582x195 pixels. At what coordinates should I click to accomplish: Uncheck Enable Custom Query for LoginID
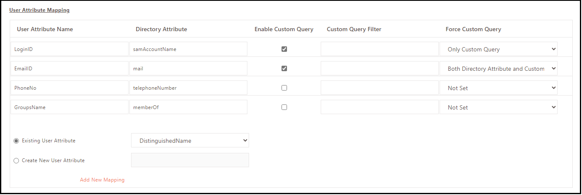(284, 49)
